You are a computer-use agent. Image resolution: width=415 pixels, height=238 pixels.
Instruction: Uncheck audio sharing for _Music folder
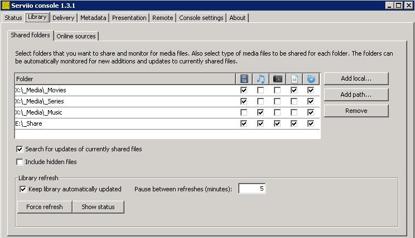click(x=260, y=112)
